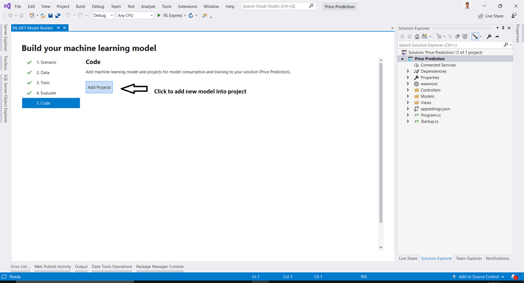Select Connected Services node
The width and height of the screenshot is (524, 283).
[438, 65]
